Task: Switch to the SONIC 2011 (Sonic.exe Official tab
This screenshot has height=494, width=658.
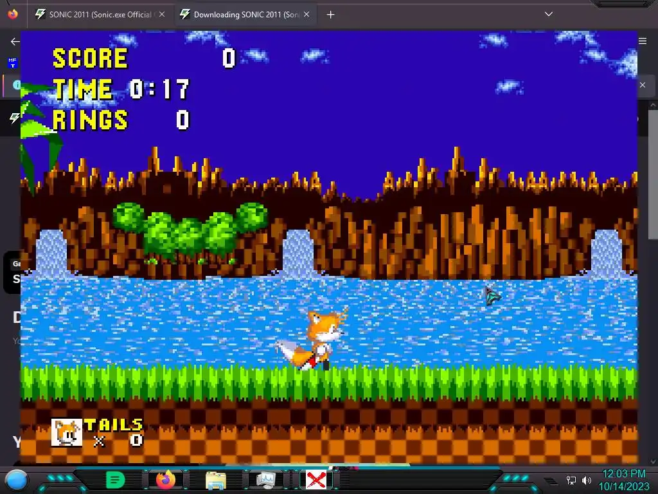Action: click(x=100, y=14)
